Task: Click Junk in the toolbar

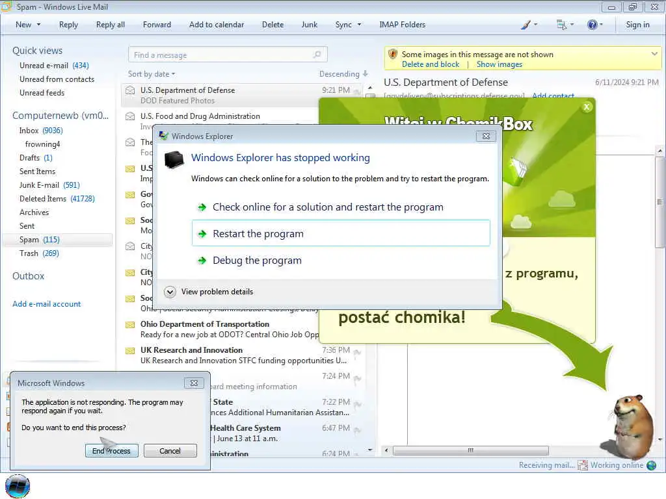Action: point(309,25)
